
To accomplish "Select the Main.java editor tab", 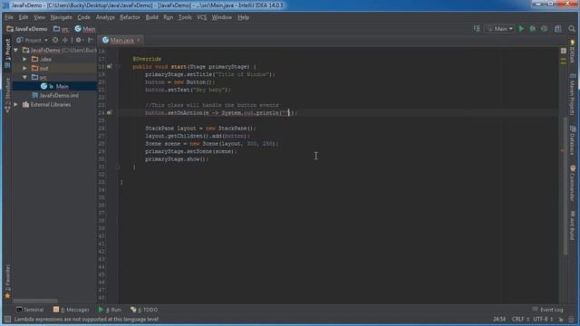I will tap(121, 40).
